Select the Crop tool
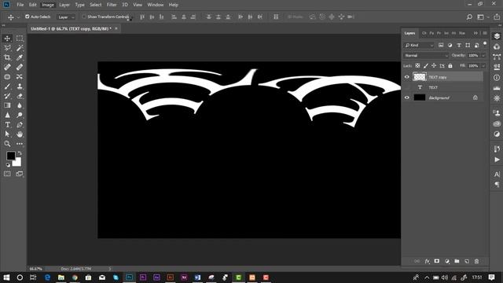Image resolution: width=503 pixels, height=283 pixels. pyautogui.click(x=7, y=57)
